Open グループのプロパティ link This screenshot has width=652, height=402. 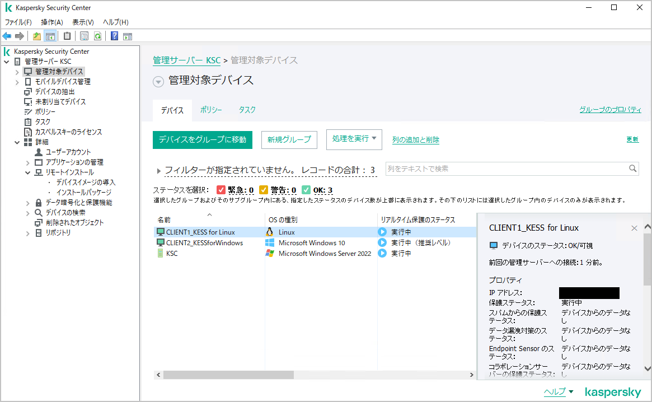coord(610,109)
